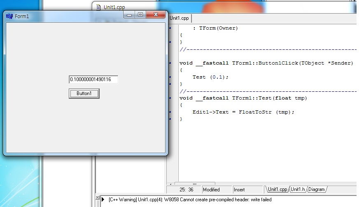
Task: Open the Diagram bottom tab
Action: point(317,189)
